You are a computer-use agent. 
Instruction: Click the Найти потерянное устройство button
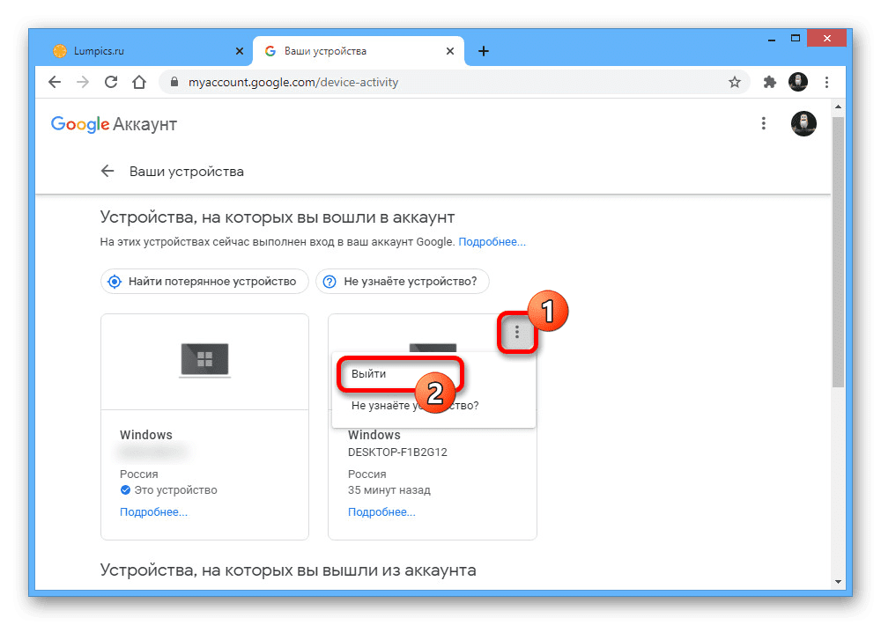tap(204, 282)
